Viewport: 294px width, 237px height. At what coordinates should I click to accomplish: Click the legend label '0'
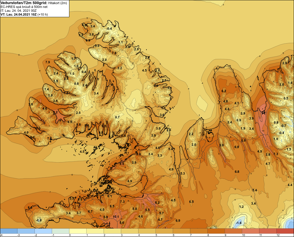70,235
